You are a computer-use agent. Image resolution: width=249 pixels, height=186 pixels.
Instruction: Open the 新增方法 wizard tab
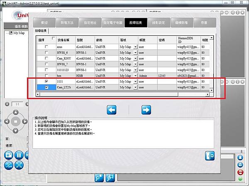pos(67,23)
